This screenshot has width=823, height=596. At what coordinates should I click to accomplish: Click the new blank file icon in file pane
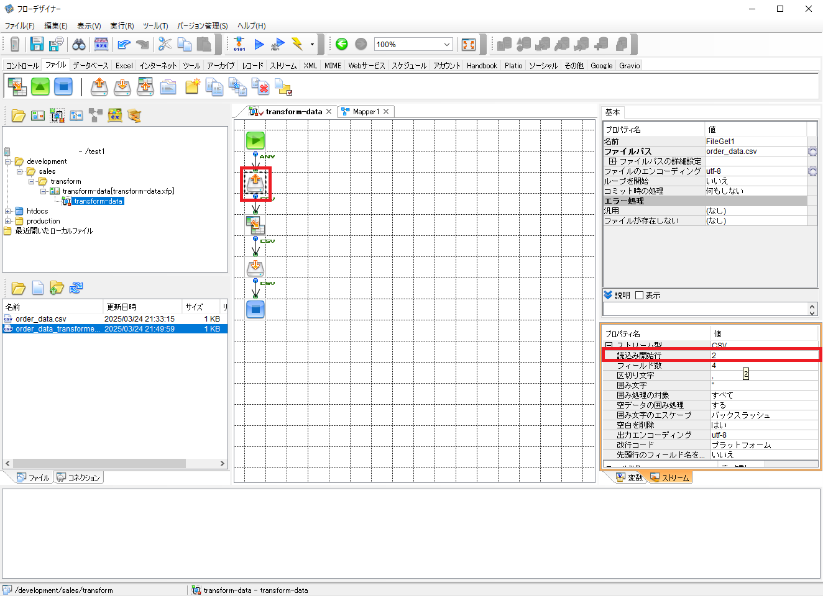[38, 287]
